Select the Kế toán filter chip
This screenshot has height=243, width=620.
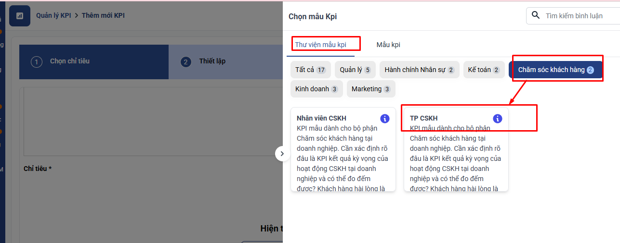click(x=484, y=70)
